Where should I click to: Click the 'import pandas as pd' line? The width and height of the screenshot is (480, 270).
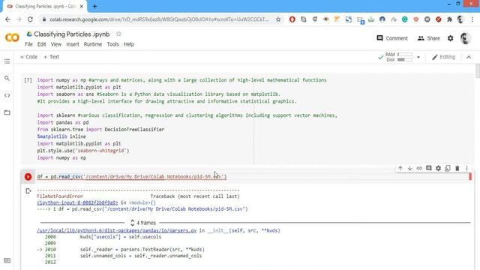point(63,122)
